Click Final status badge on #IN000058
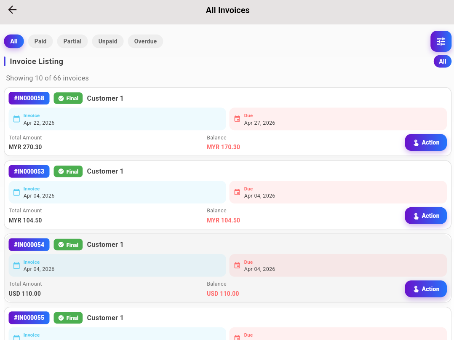 coord(68,99)
